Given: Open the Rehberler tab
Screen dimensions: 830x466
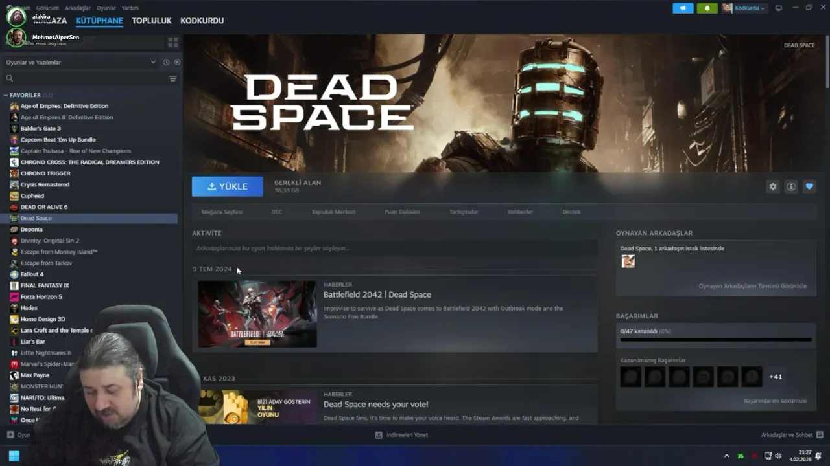Looking at the screenshot, I should click(x=520, y=212).
